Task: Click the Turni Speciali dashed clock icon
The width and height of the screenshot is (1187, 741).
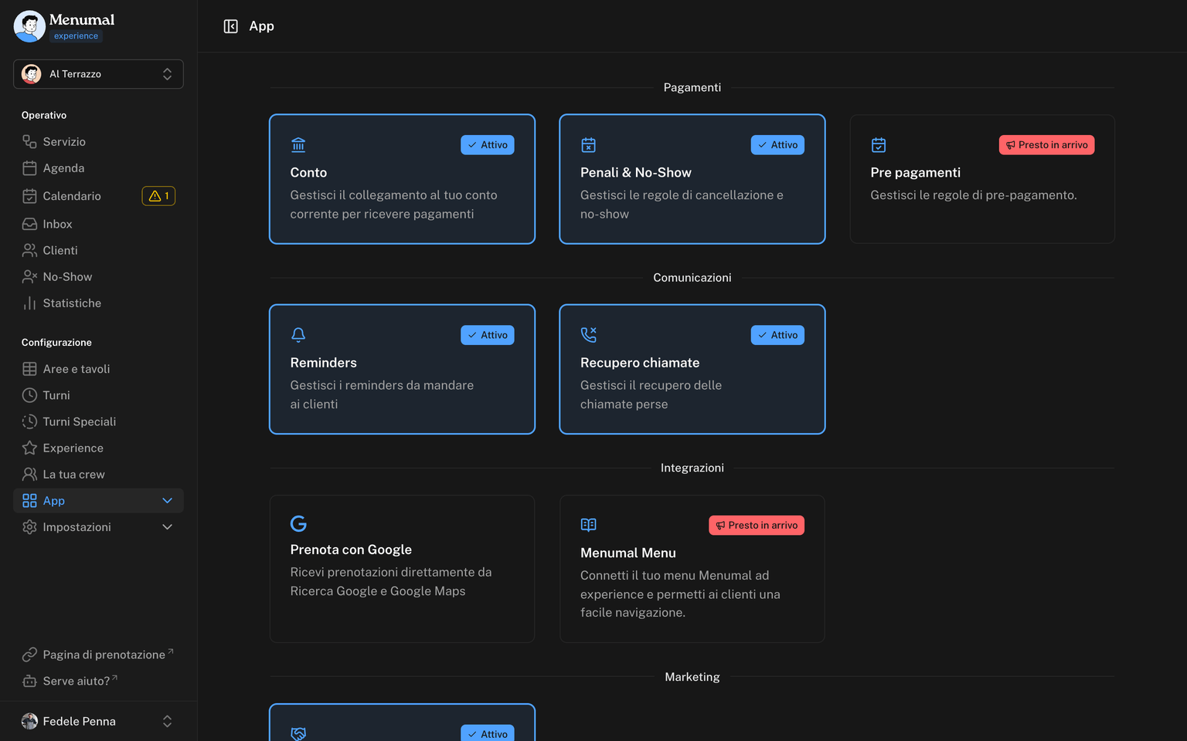Action: coord(29,421)
